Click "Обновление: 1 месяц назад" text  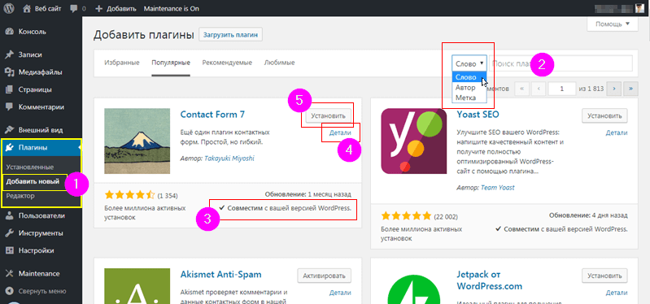[308, 193]
